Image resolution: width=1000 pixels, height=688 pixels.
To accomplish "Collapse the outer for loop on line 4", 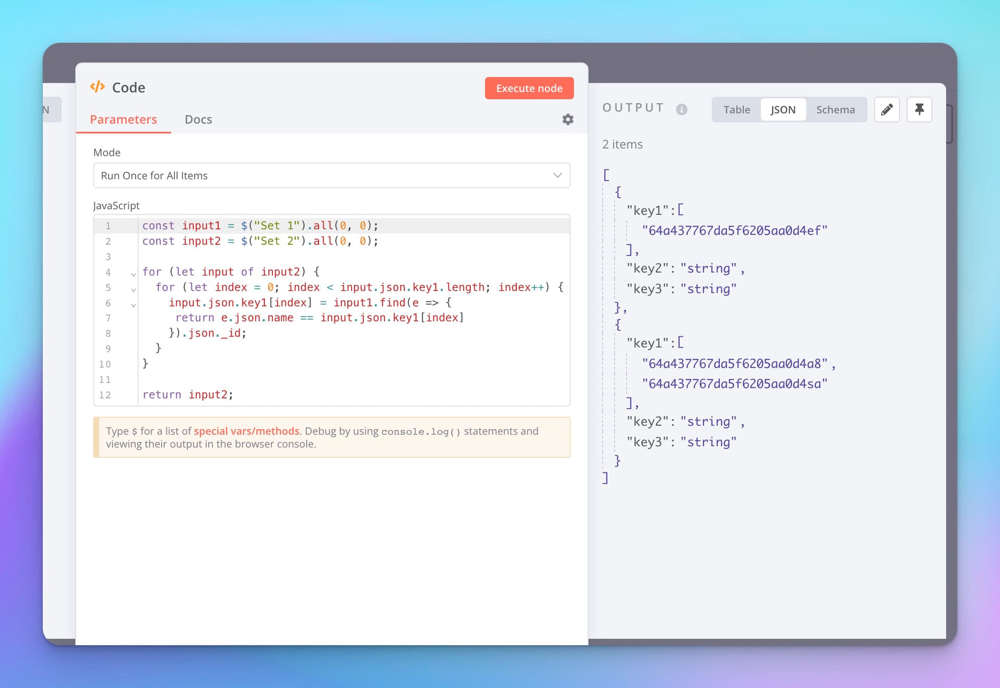I will pos(134,273).
